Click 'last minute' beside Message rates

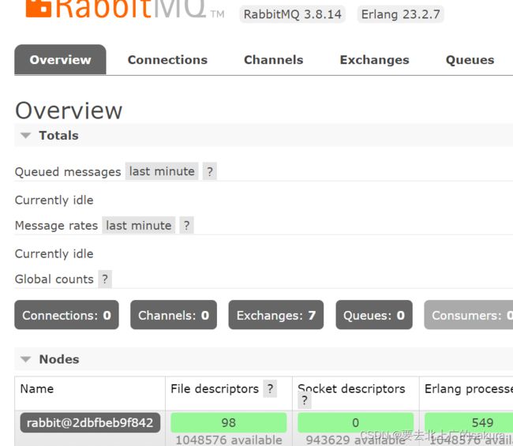139,225
